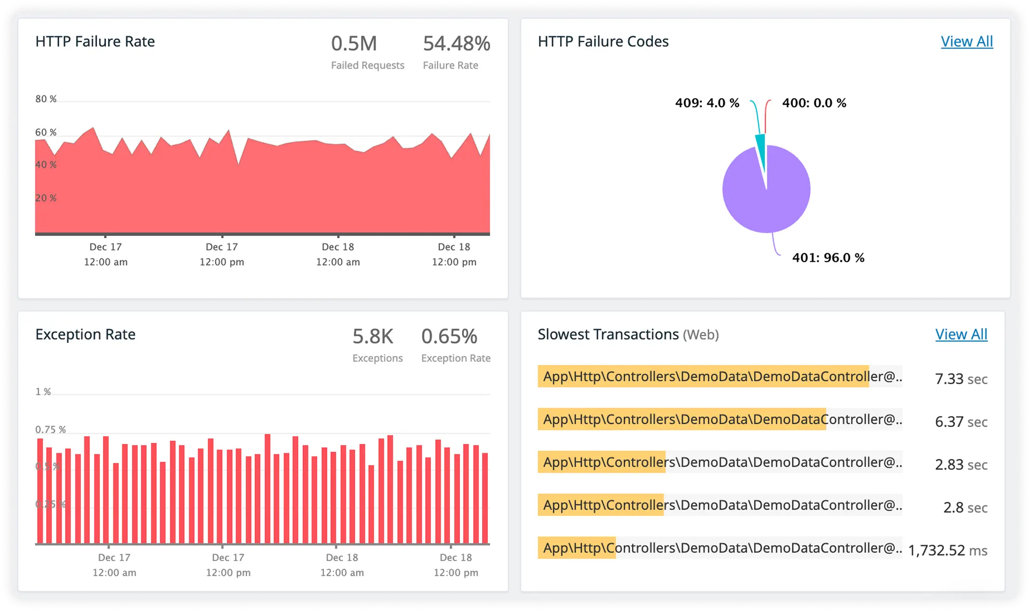Open the View All link for HTTP Failure Codes
1030x611 pixels.
click(967, 42)
